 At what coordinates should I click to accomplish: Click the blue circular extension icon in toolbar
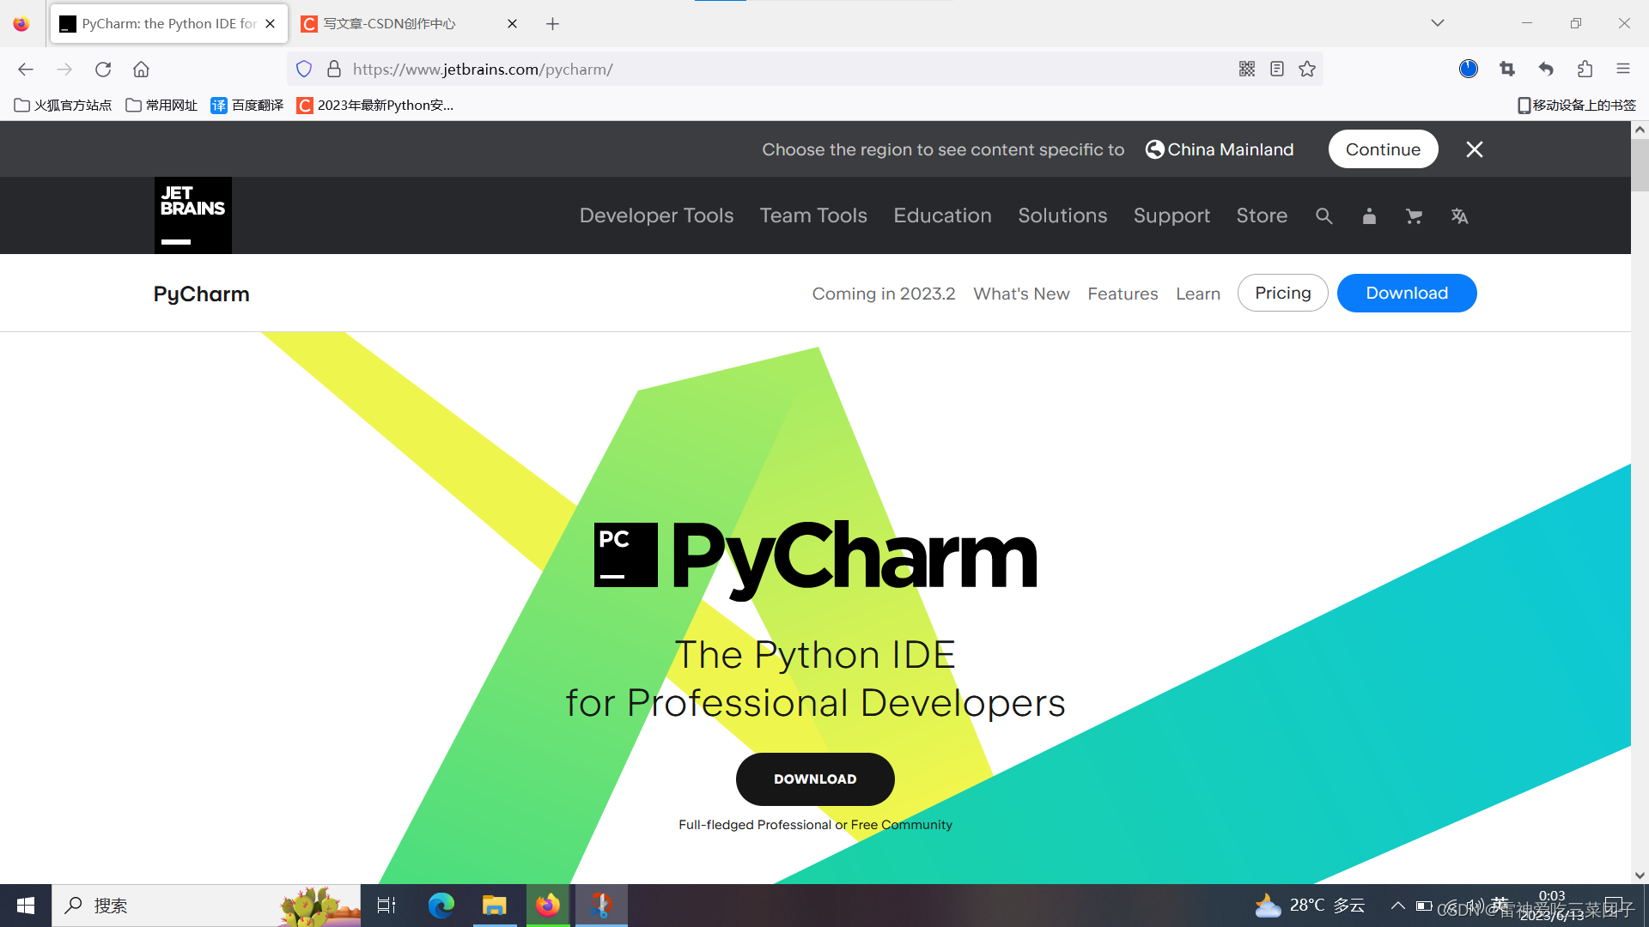coord(1469,70)
